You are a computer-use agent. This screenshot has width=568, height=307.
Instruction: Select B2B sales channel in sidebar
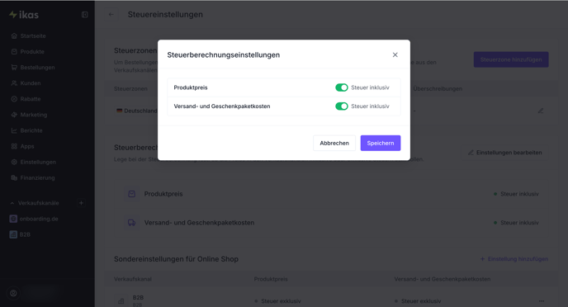[25, 234]
